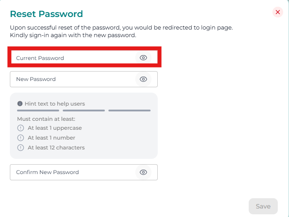Click the 'Hint text to help users' label

point(55,104)
